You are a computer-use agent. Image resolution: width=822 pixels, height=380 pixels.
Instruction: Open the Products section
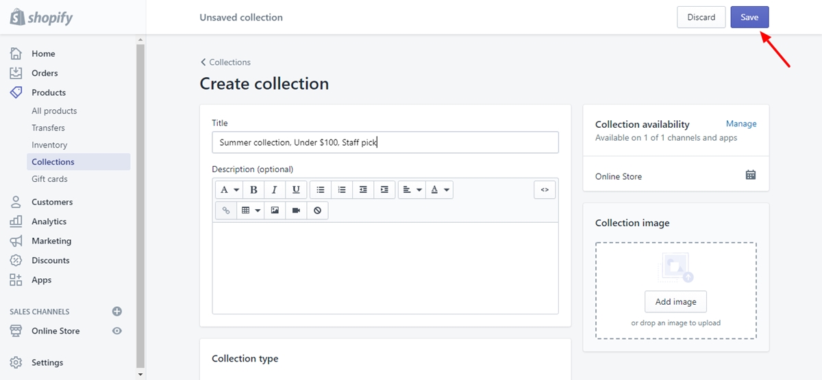pos(49,92)
